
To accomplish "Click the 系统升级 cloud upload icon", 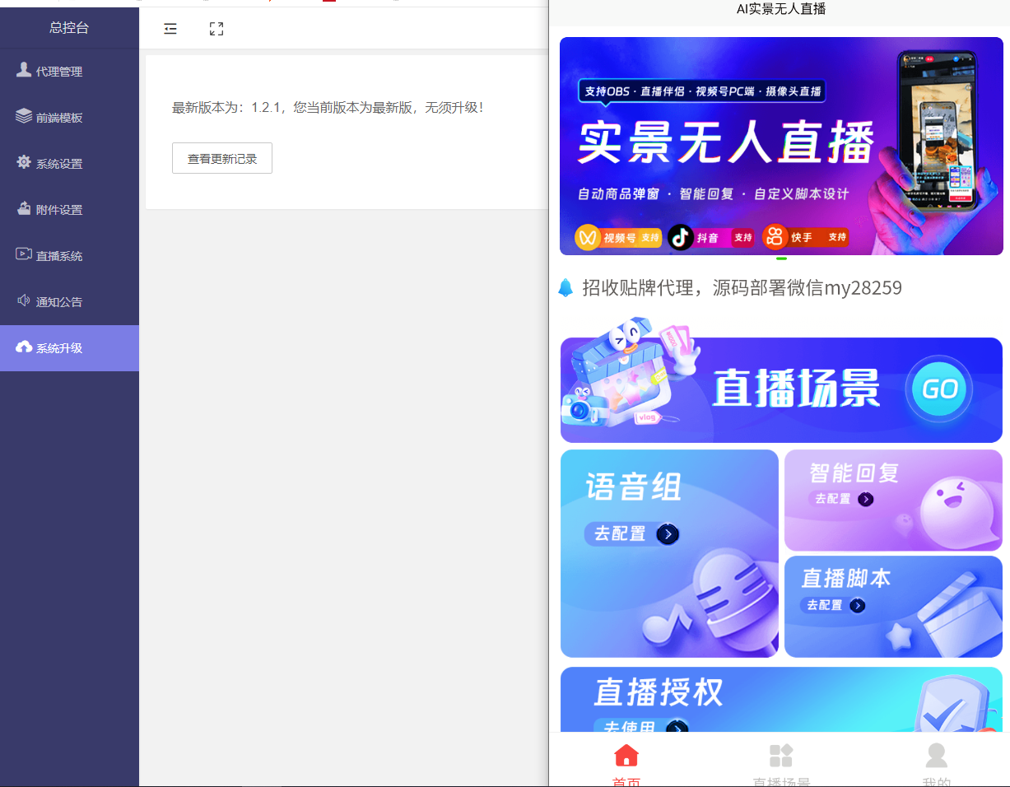I will 24,347.
